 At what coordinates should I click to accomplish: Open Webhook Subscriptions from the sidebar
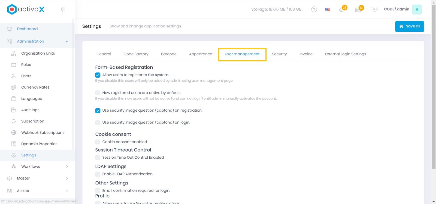[x=43, y=133]
